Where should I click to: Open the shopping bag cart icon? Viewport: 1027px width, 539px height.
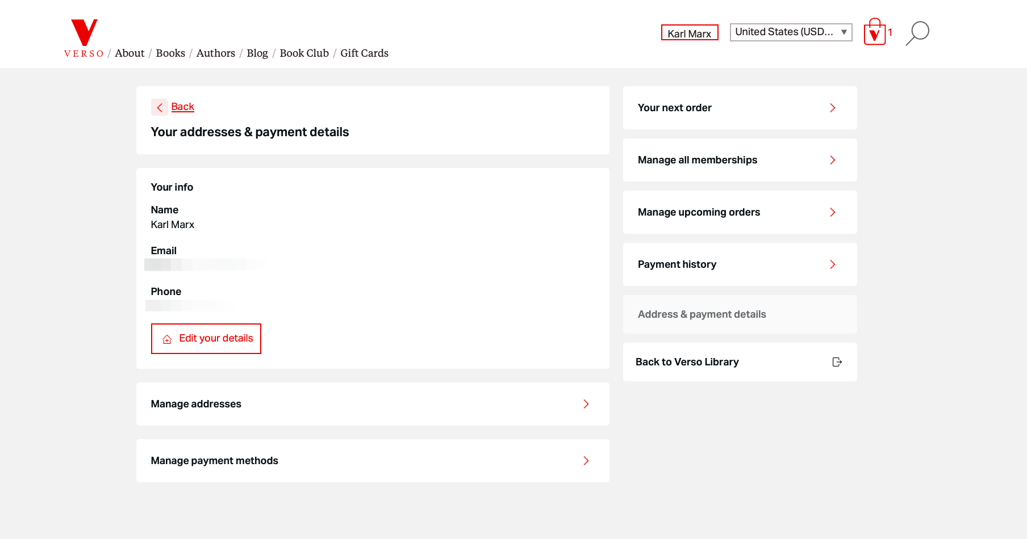(875, 33)
